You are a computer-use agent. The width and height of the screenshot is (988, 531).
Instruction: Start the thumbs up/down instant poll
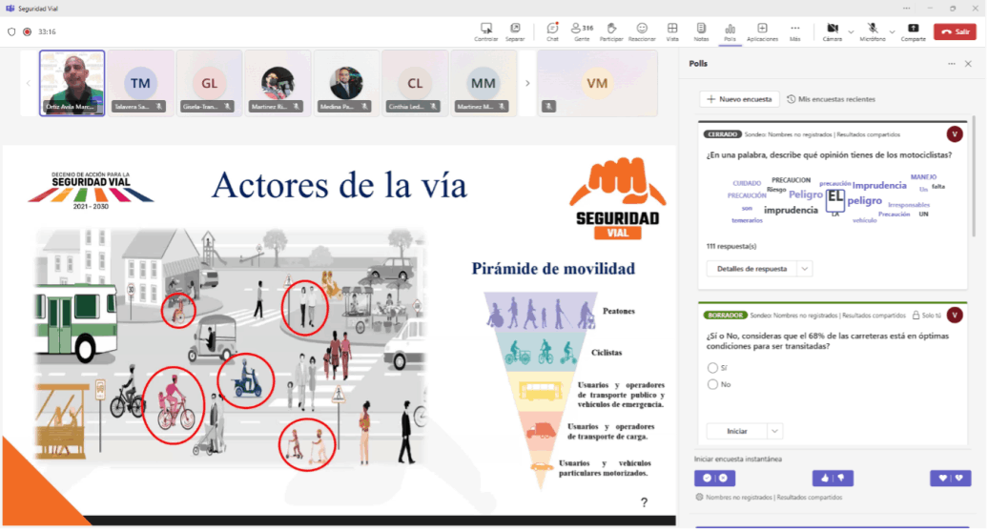click(x=833, y=478)
